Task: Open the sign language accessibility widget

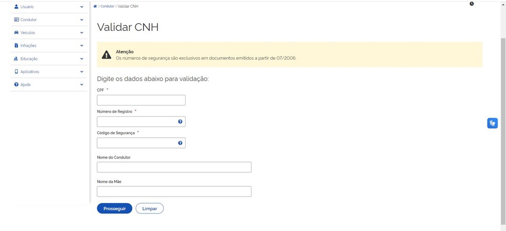Action: pos(492,123)
